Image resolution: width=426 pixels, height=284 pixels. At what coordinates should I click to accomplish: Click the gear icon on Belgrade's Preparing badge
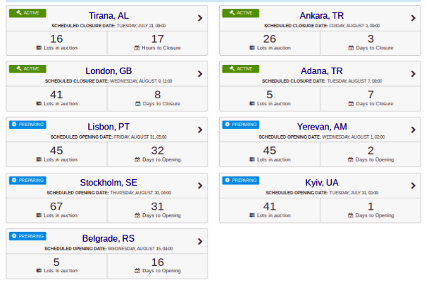point(14,236)
